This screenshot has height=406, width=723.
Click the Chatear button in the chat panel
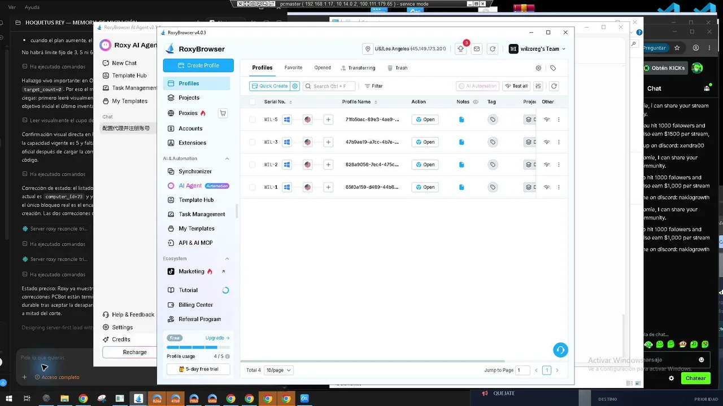click(696, 378)
